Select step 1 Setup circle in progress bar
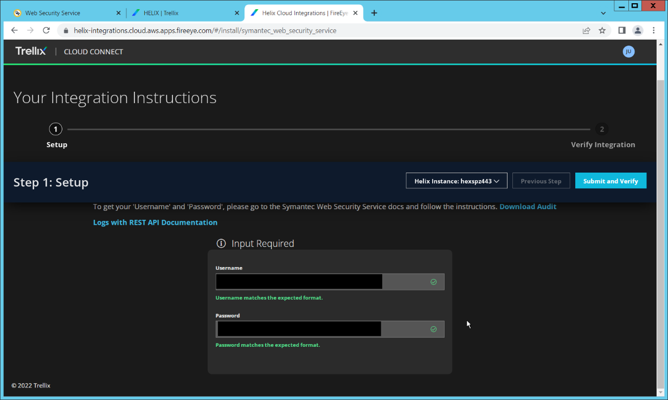 (55, 129)
